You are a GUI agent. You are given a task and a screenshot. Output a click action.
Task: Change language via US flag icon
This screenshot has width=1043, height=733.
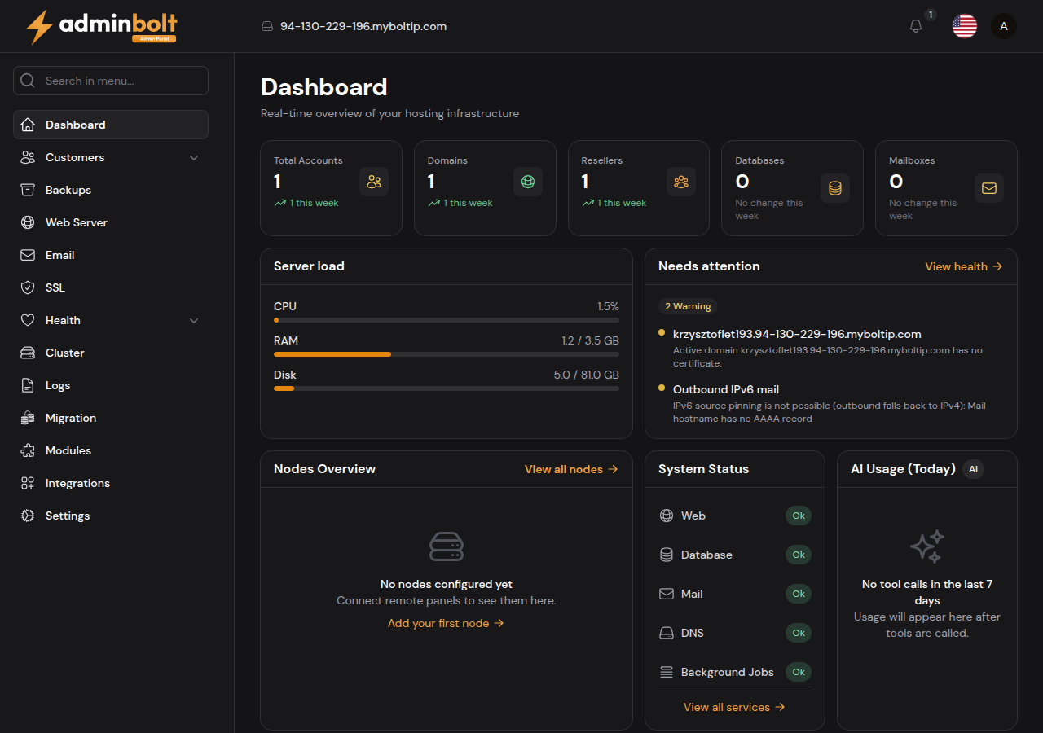965,26
